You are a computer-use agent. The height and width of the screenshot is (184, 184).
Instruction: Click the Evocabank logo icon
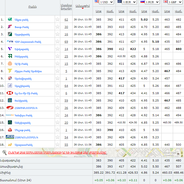10,49
